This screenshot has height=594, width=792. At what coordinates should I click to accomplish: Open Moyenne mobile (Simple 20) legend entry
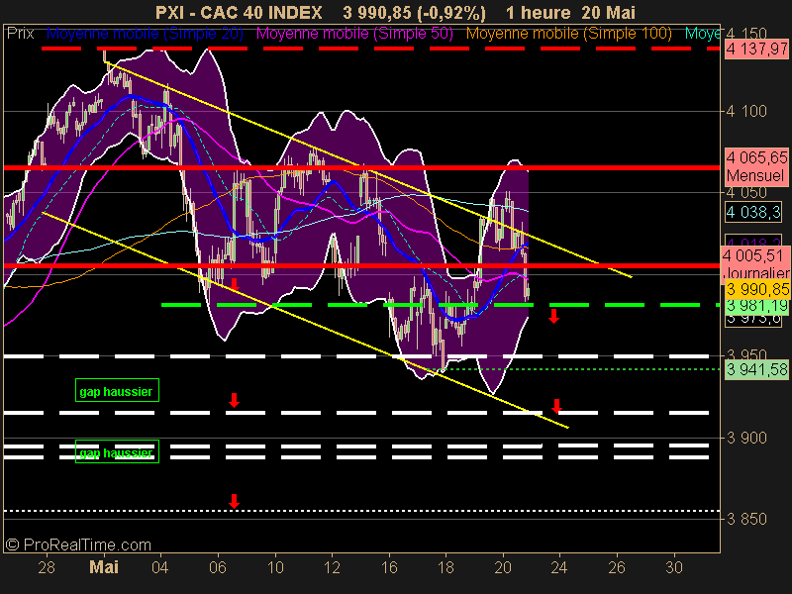[x=145, y=34]
